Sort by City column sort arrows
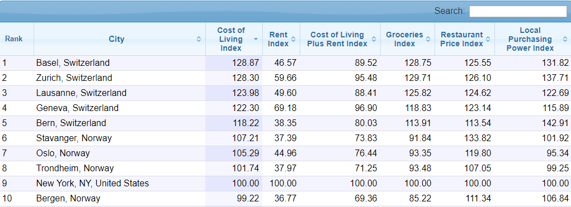Image resolution: width=571 pixels, height=207 pixels. (199, 39)
